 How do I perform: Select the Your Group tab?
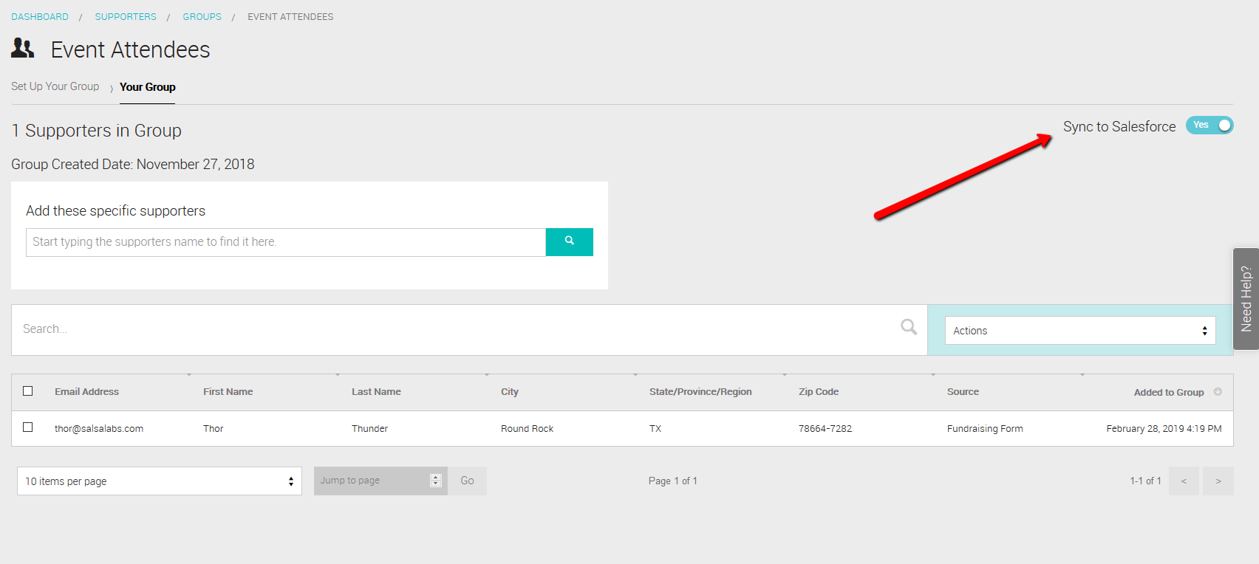click(x=148, y=87)
